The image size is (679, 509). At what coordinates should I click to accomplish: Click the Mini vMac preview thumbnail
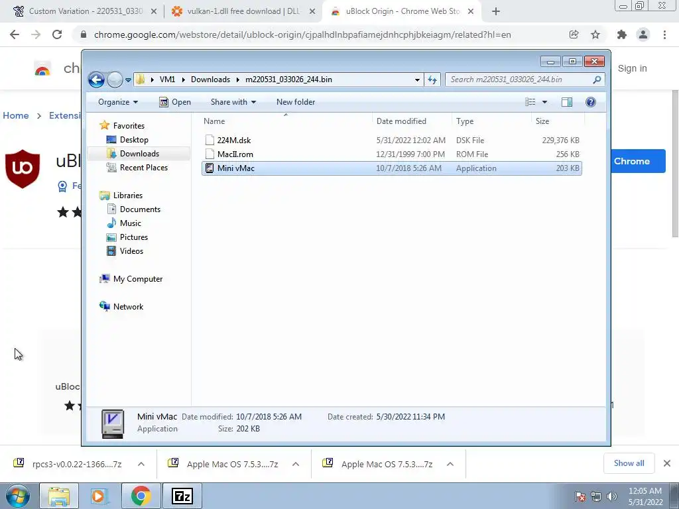tap(113, 424)
